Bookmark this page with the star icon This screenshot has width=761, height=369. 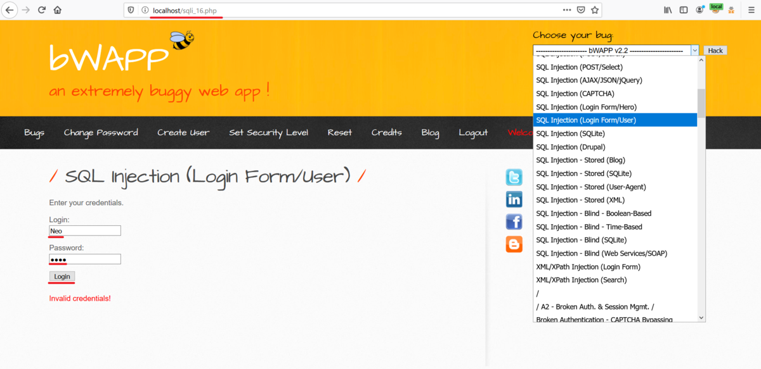click(x=595, y=10)
